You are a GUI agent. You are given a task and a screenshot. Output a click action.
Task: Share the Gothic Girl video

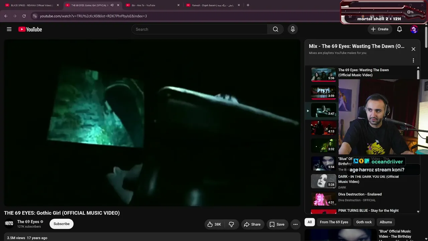point(252,224)
